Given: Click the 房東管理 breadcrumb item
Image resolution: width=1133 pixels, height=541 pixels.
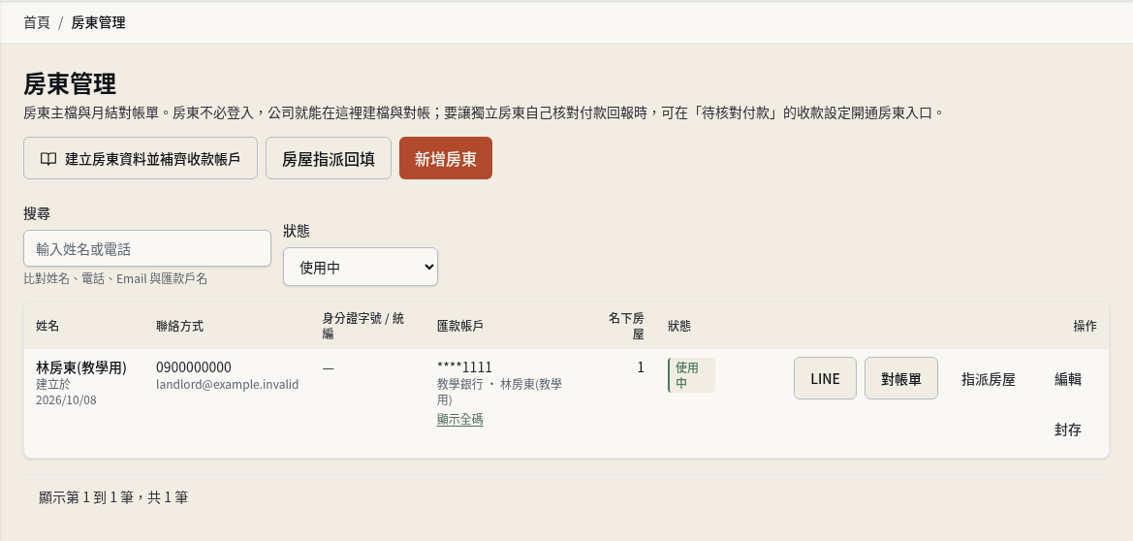Looking at the screenshot, I should pos(98,22).
